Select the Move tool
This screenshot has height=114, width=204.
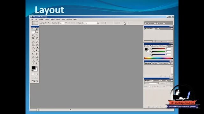(37, 32)
